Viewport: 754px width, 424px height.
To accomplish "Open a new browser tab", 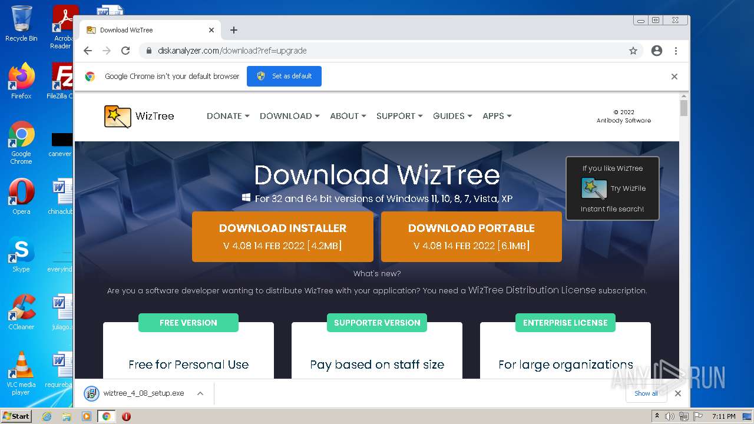I will click(x=234, y=30).
